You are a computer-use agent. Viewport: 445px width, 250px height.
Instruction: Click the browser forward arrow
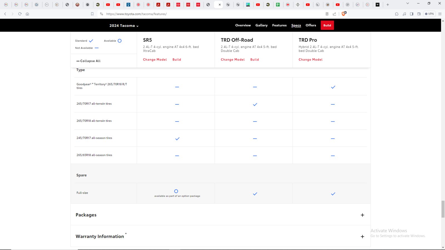point(12,14)
